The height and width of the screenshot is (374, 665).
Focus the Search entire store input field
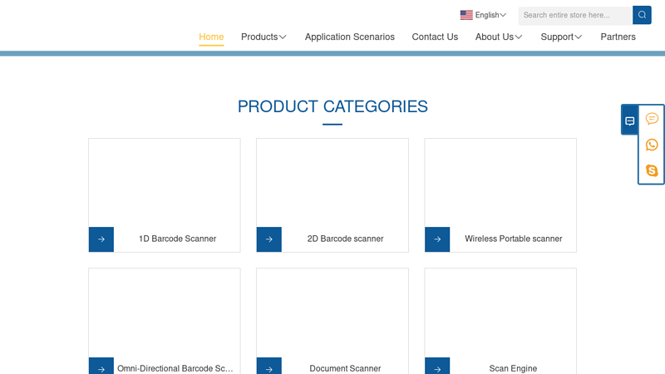click(x=575, y=15)
